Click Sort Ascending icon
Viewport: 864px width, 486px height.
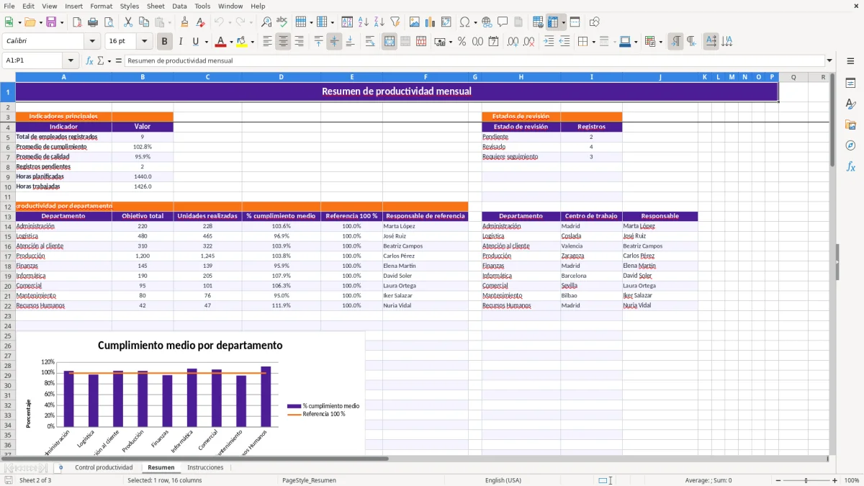click(x=364, y=22)
